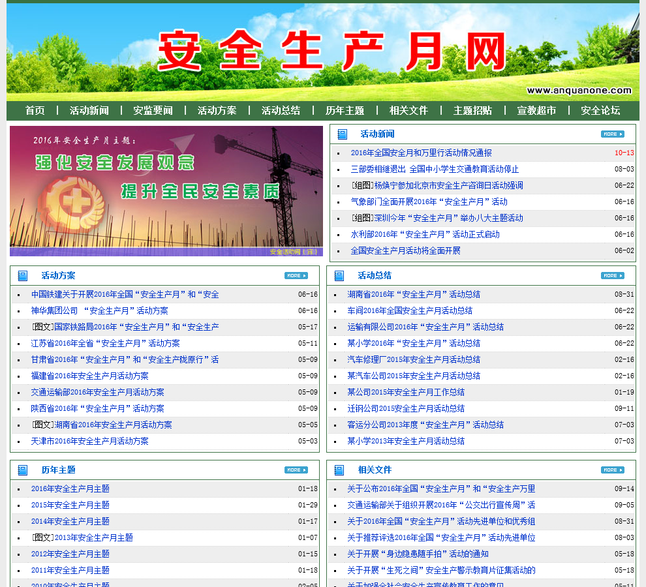Open 江苏省2016年全省安全生产月活动方案 link
646x587 pixels.
[106, 343]
